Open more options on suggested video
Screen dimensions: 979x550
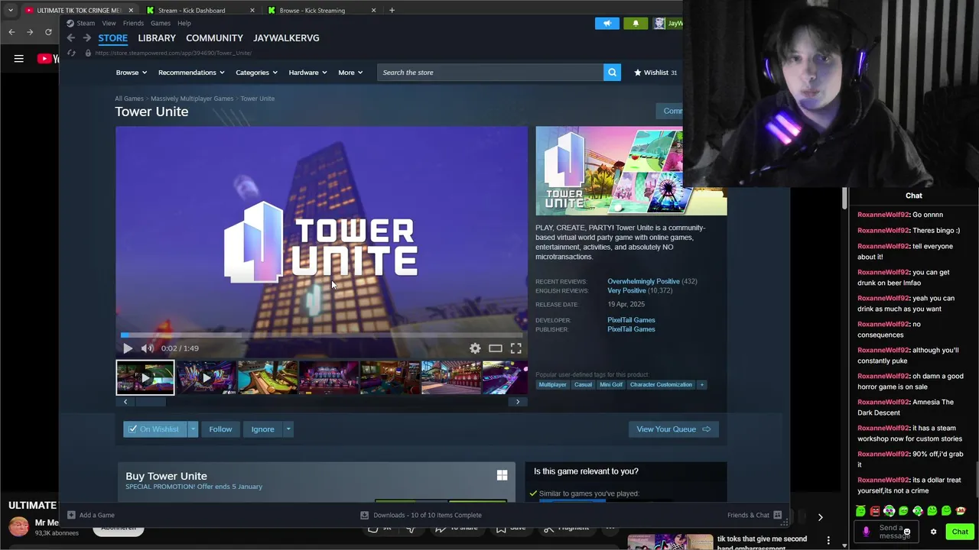pyautogui.click(x=828, y=541)
